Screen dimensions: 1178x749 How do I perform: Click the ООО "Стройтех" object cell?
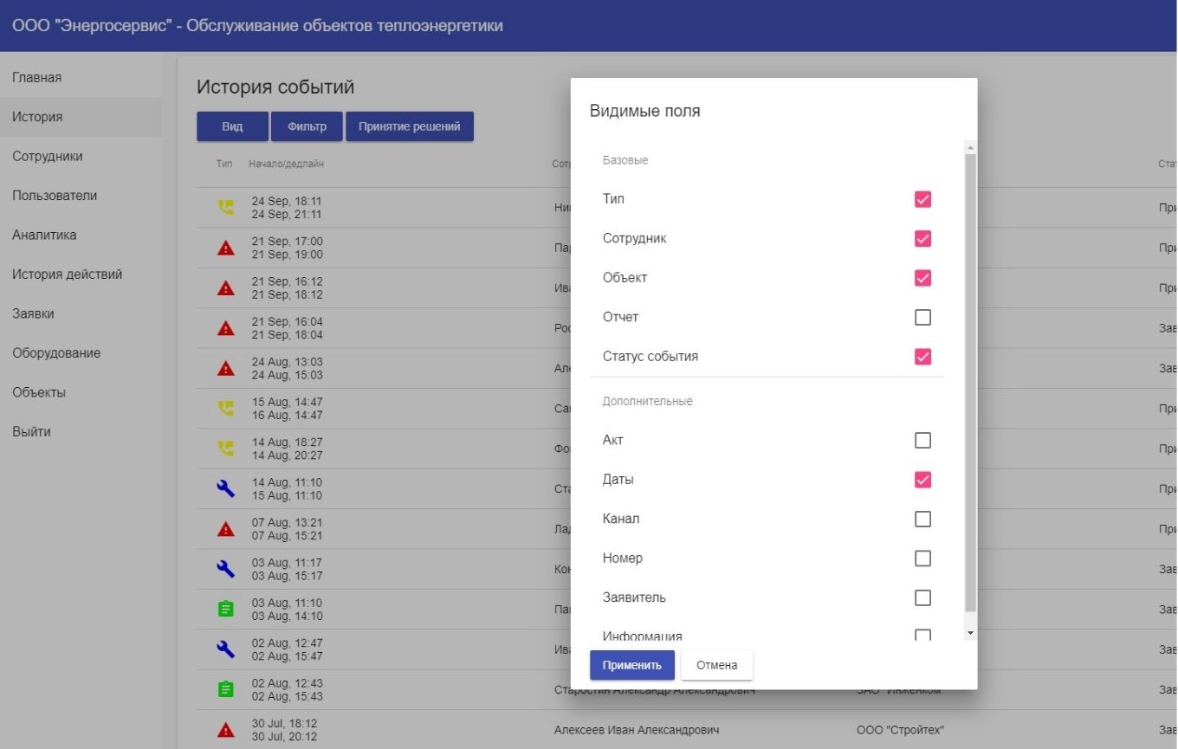point(900,730)
